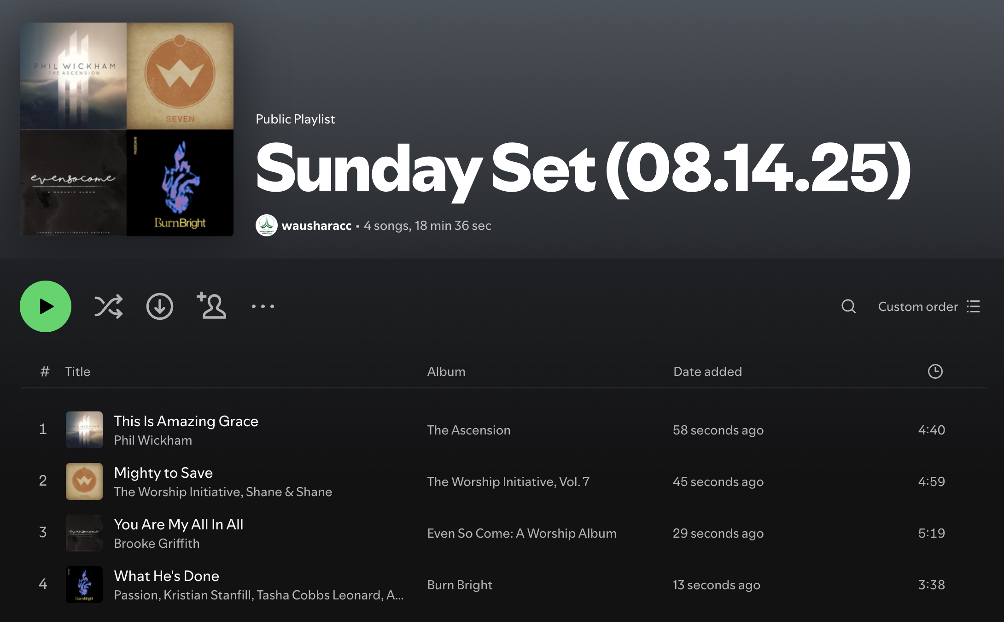The height and width of the screenshot is (622, 1004).
Task: Click the wausharacc profile avatar
Action: click(266, 225)
